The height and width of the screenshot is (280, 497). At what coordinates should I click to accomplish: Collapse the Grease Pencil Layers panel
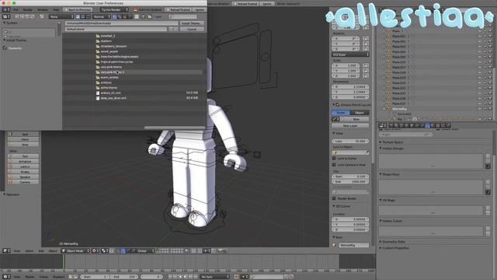[x=333, y=104]
